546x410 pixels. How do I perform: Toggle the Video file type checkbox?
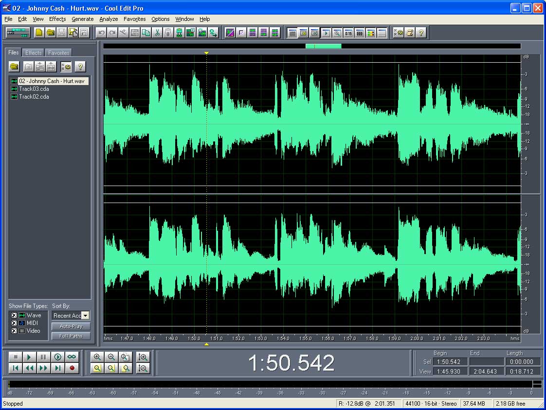point(14,331)
